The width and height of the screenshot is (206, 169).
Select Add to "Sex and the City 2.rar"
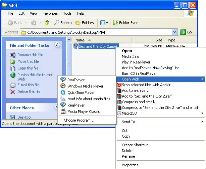click(161, 96)
